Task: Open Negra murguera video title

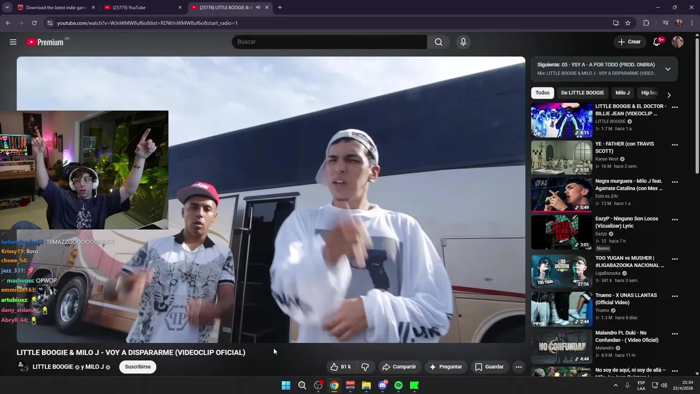Action: tap(629, 184)
